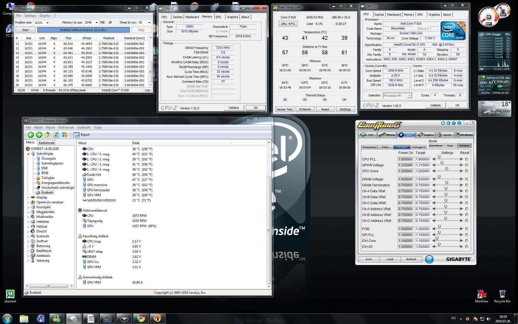Click the Pogány weather gadget

(495, 109)
